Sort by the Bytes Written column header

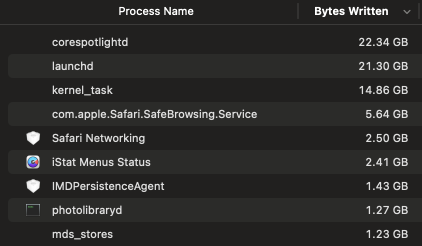pyautogui.click(x=351, y=11)
